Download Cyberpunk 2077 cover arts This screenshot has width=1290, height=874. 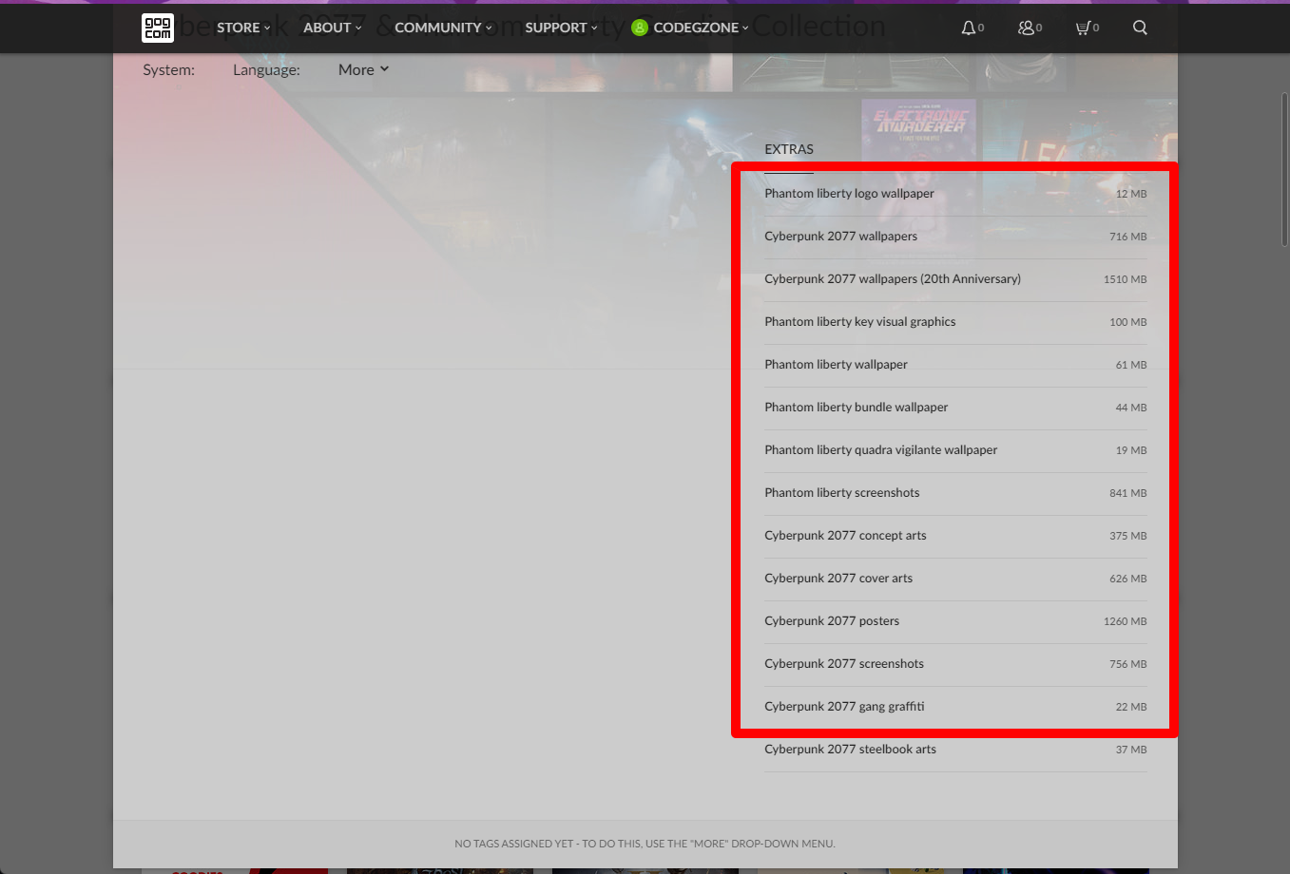(x=955, y=579)
